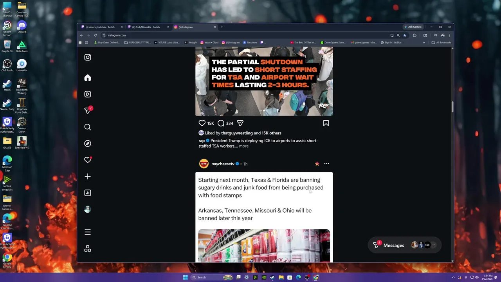Open the thatguywrestling profile link
This screenshot has width=501, height=282.
tap(237, 133)
